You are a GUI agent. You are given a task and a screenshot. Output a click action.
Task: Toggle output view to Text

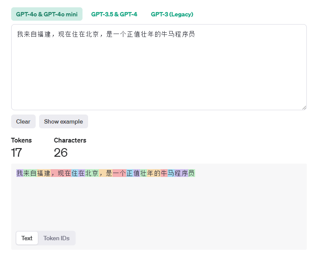coord(27,238)
